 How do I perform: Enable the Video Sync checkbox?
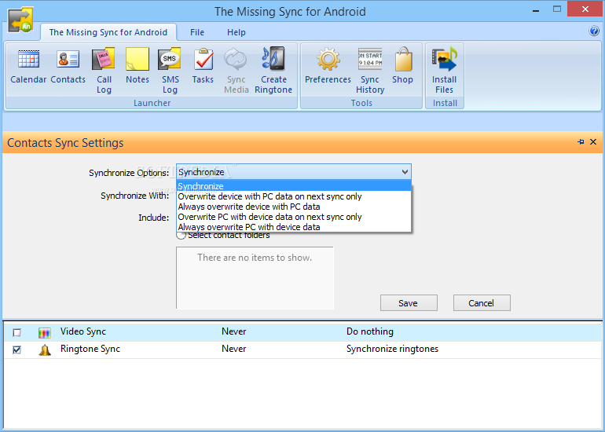(16, 332)
